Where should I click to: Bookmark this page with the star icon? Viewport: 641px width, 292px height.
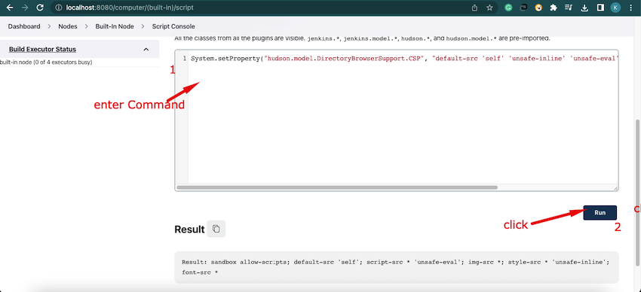coord(489,8)
